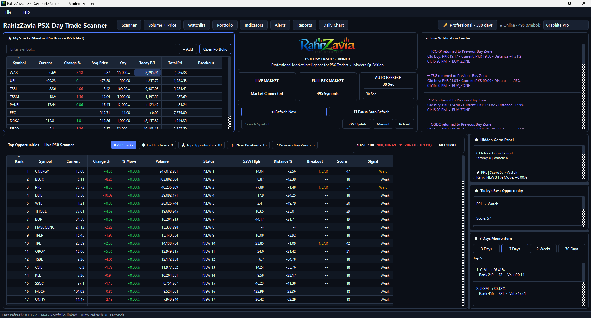Screen dimensions: 591x318
Task: Click the red down triangle beside KSE-100 change
Action: click(401, 145)
